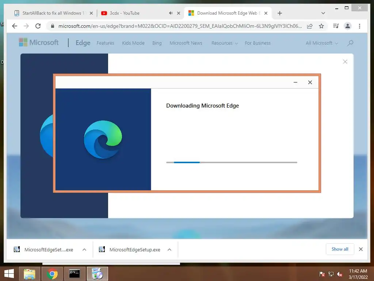Viewport: 374px width, 281px height.
Task: Bookmark this page with the star icon
Action: [321, 26]
